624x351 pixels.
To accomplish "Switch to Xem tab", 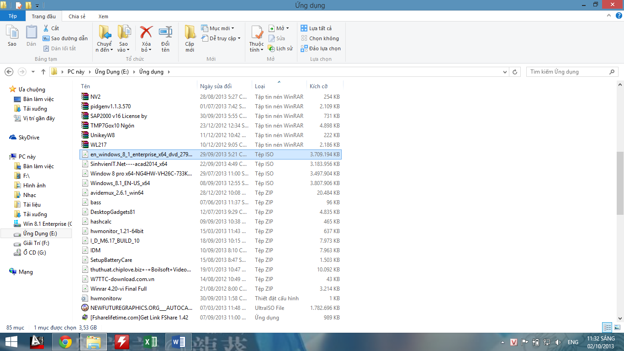I will pos(103,16).
